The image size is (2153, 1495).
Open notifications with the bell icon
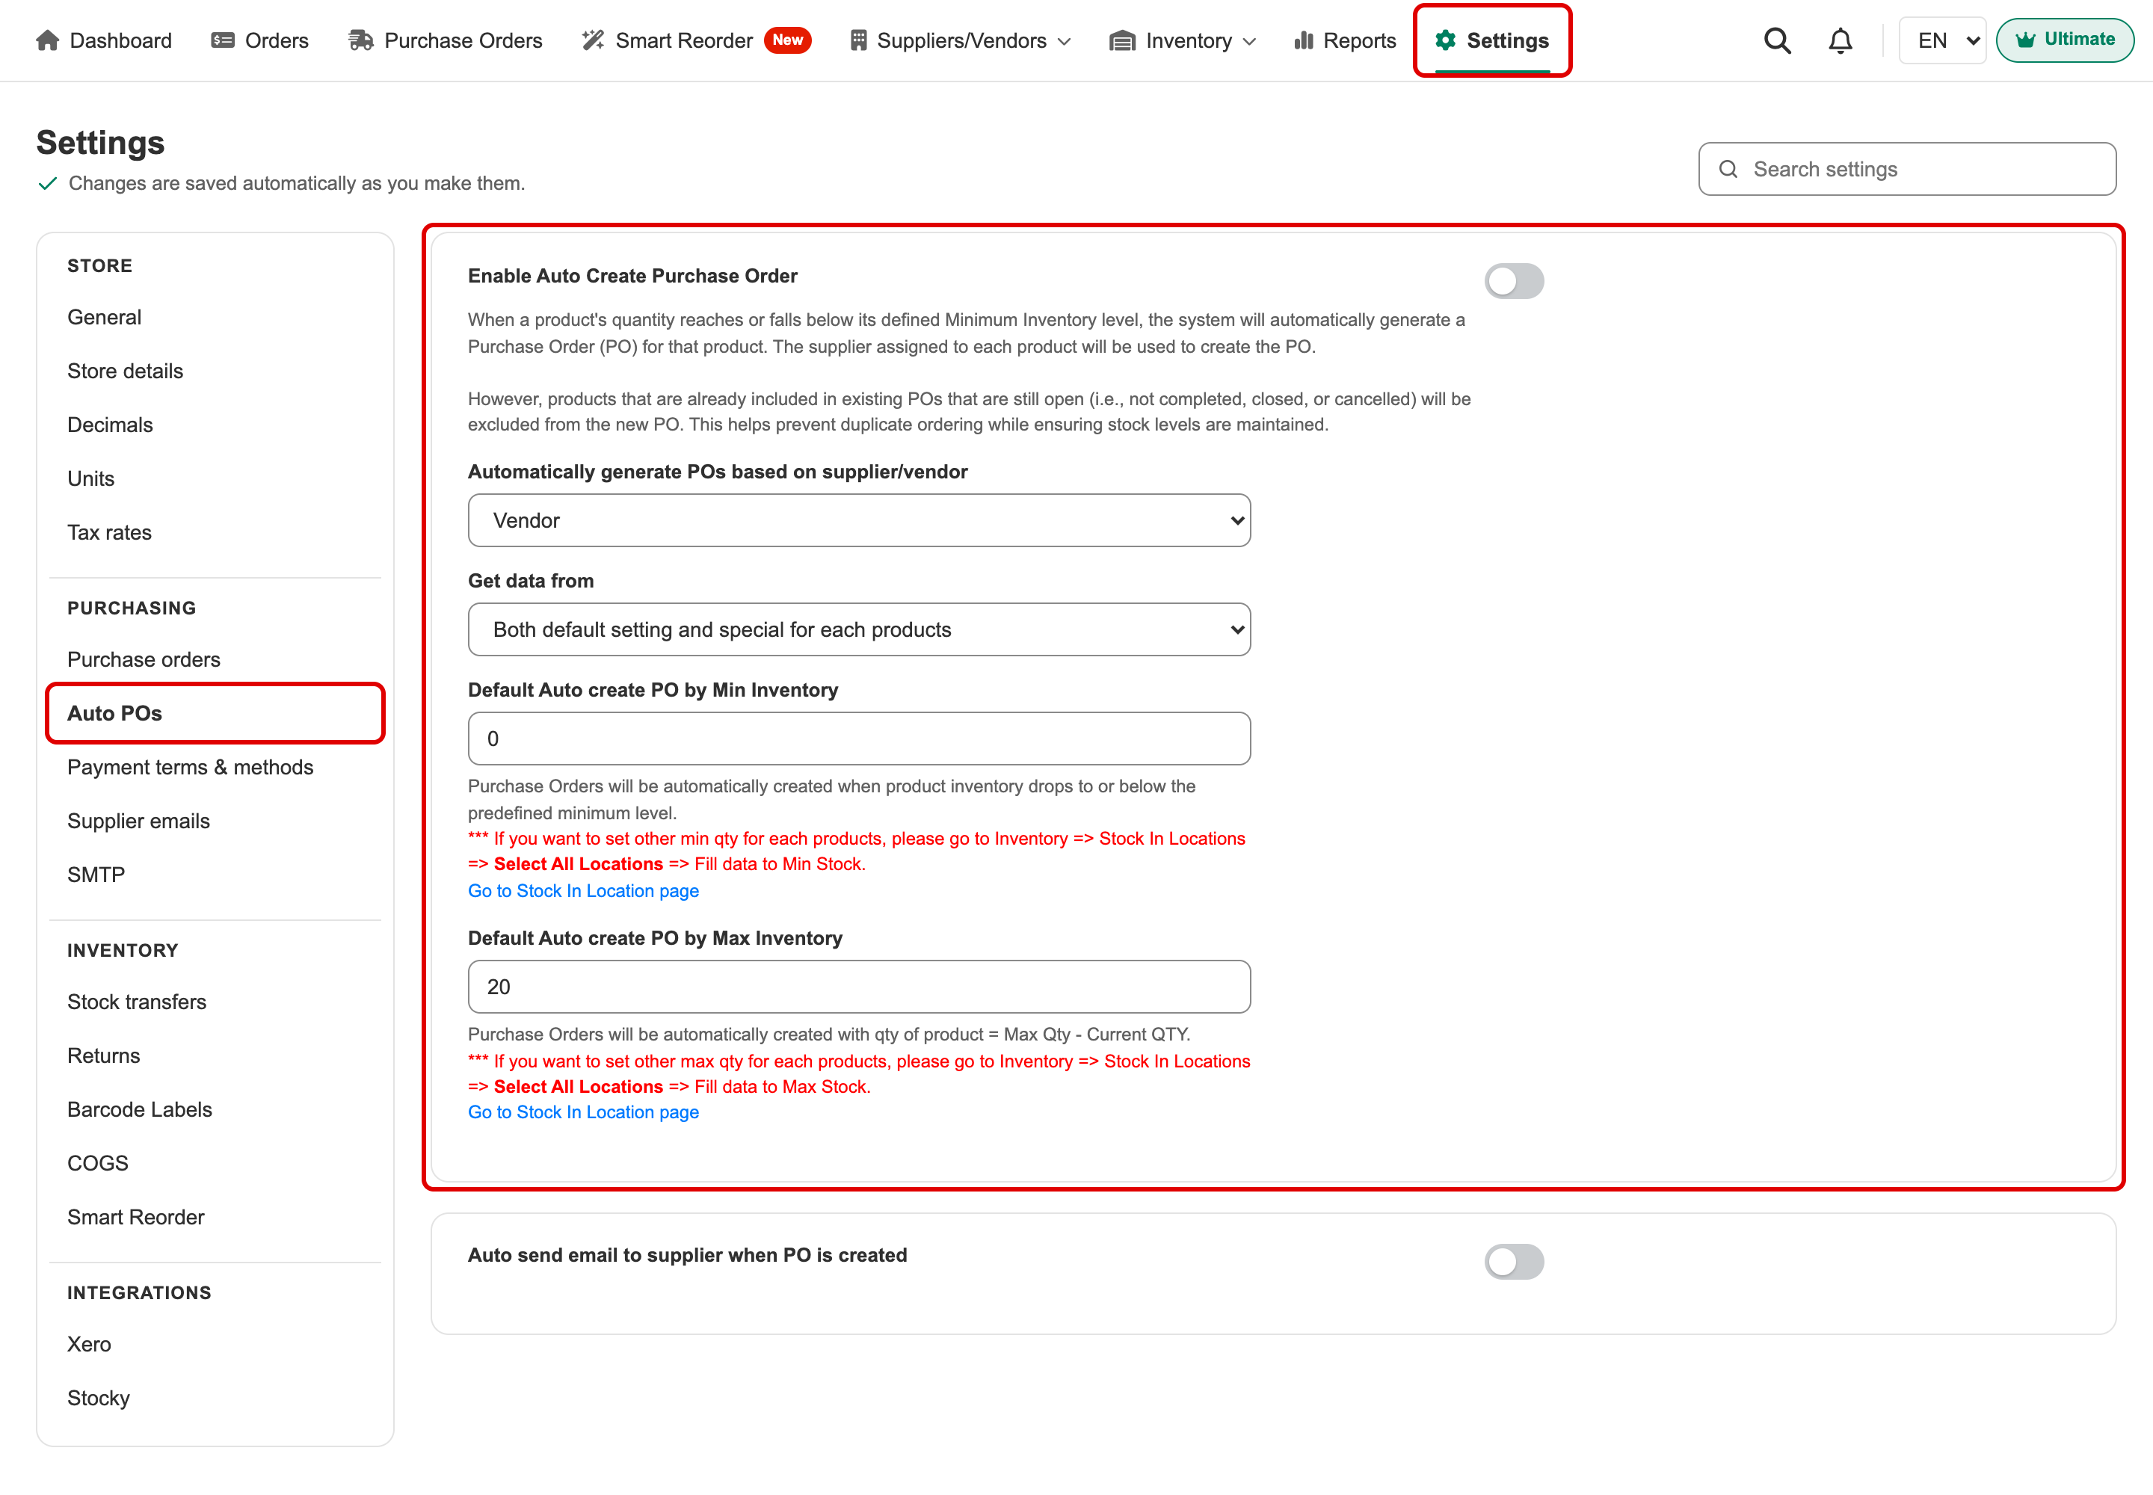point(1840,40)
